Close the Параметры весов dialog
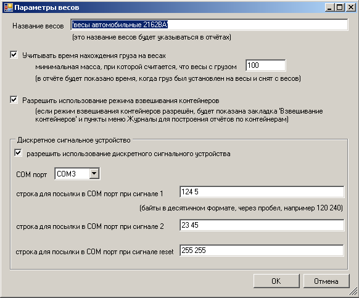The image size is (359, 298). pos(350,7)
